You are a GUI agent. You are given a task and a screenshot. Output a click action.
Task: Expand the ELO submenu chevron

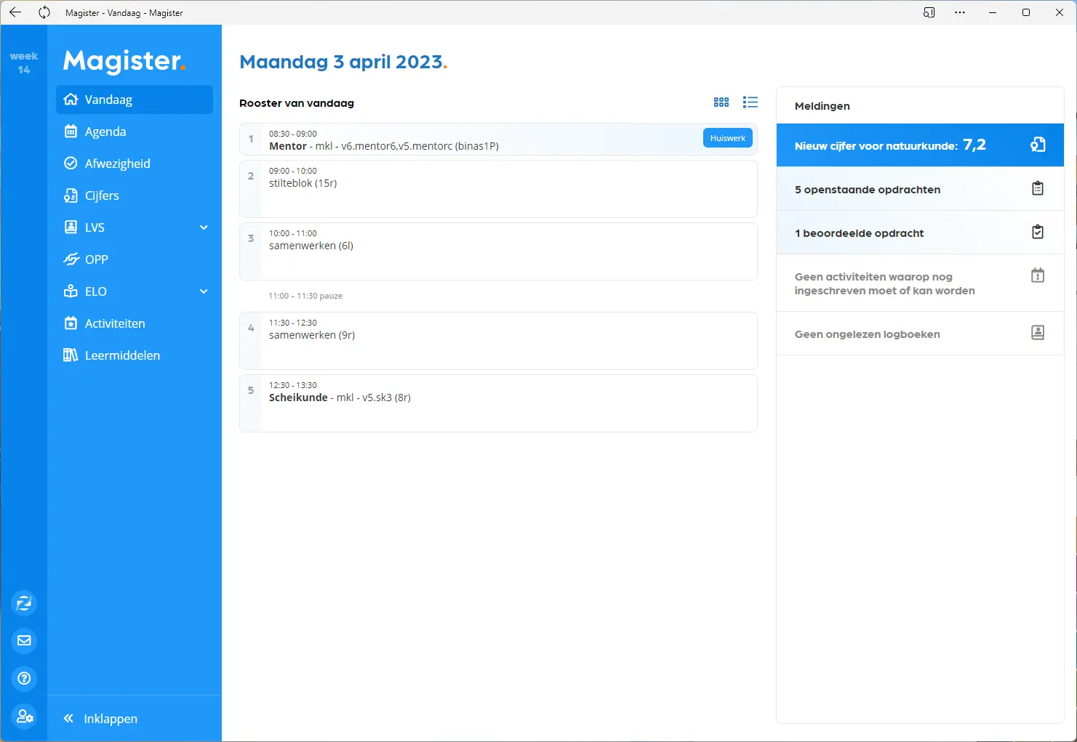point(204,291)
